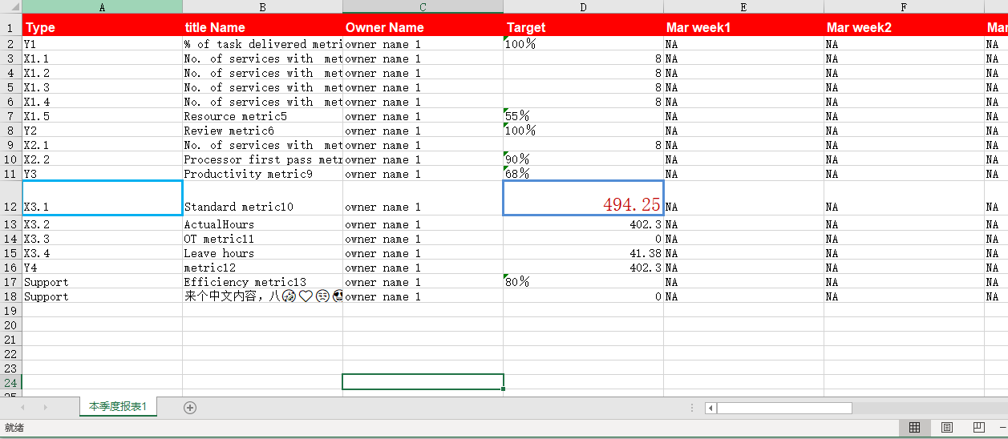Image resolution: width=1008 pixels, height=439 pixels.
Task: Click the Select All corner triangle
Action: pos(11,6)
